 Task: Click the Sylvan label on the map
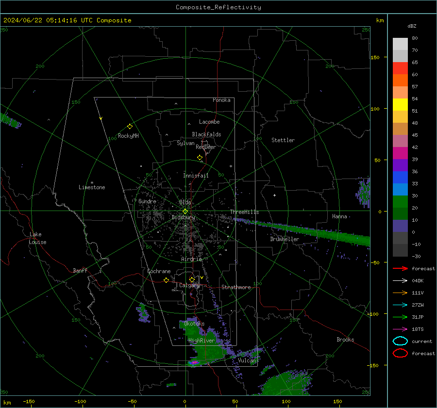(x=185, y=143)
